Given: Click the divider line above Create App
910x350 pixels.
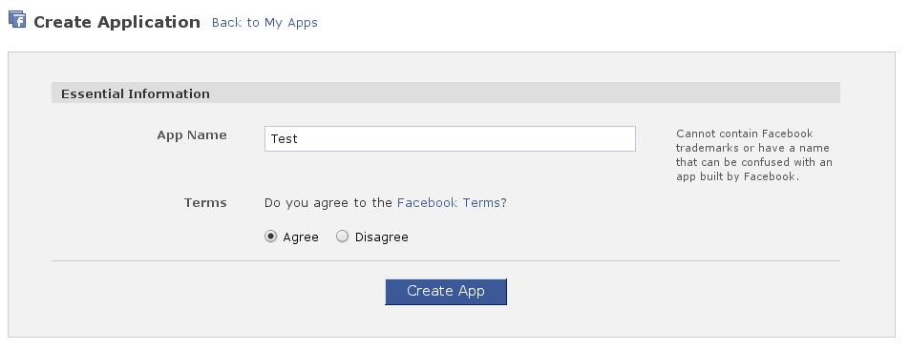Looking at the screenshot, I should point(446,260).
